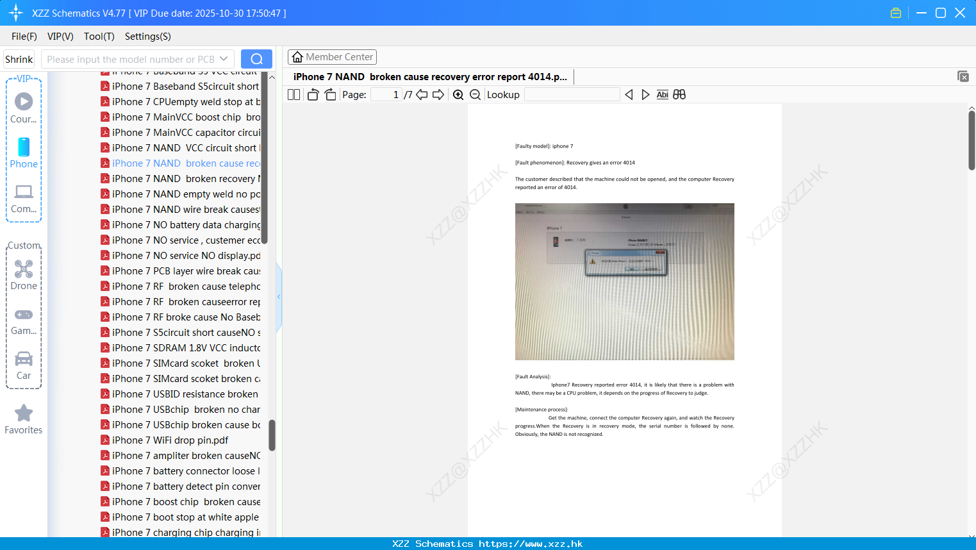Click the file list scrollbar thumb
Viewport: 976px width, 550px height.
(x=272, y=435)
